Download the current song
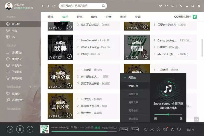Screen dimensions: 204x136 (152, 129)
